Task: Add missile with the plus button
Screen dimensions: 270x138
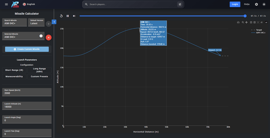Action: [49, 24]
